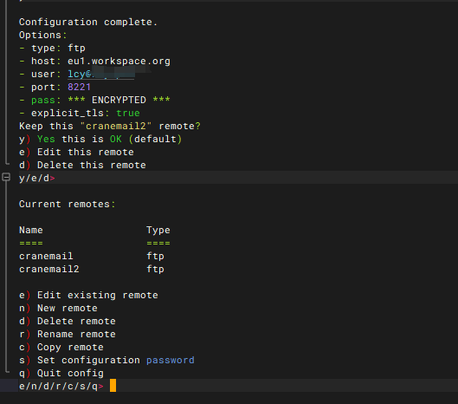
Task: Select the 'cranemail2' remote row name
Action: coord(49,269)
